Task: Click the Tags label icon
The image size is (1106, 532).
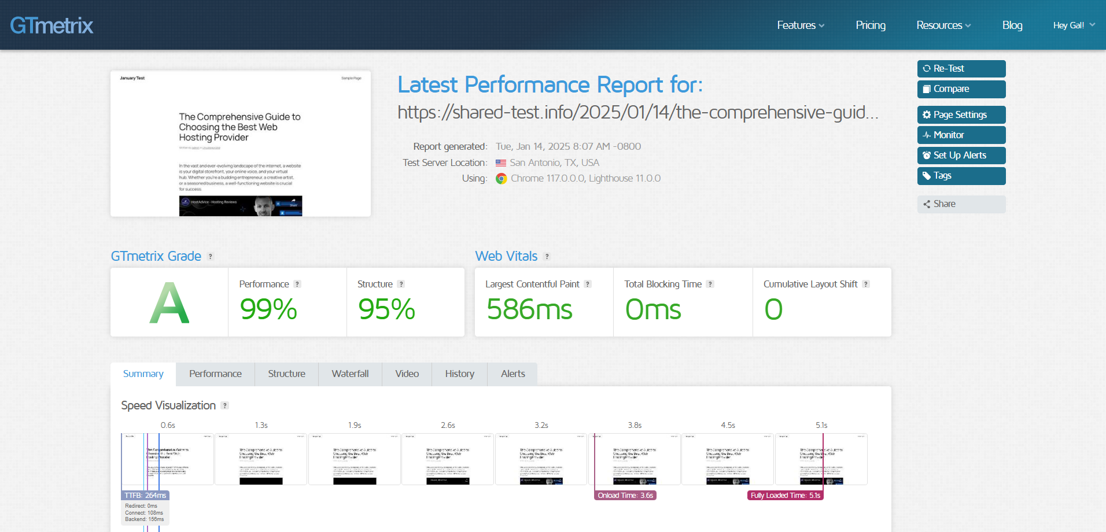Action: coord(927,176)
